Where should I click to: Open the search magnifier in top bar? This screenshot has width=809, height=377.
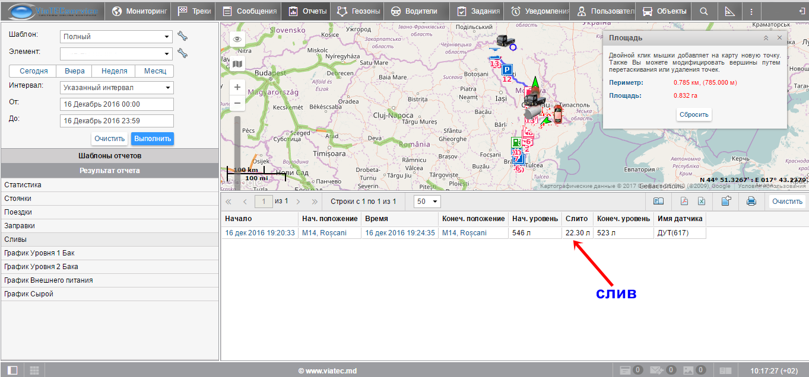(x=703, y=11)
